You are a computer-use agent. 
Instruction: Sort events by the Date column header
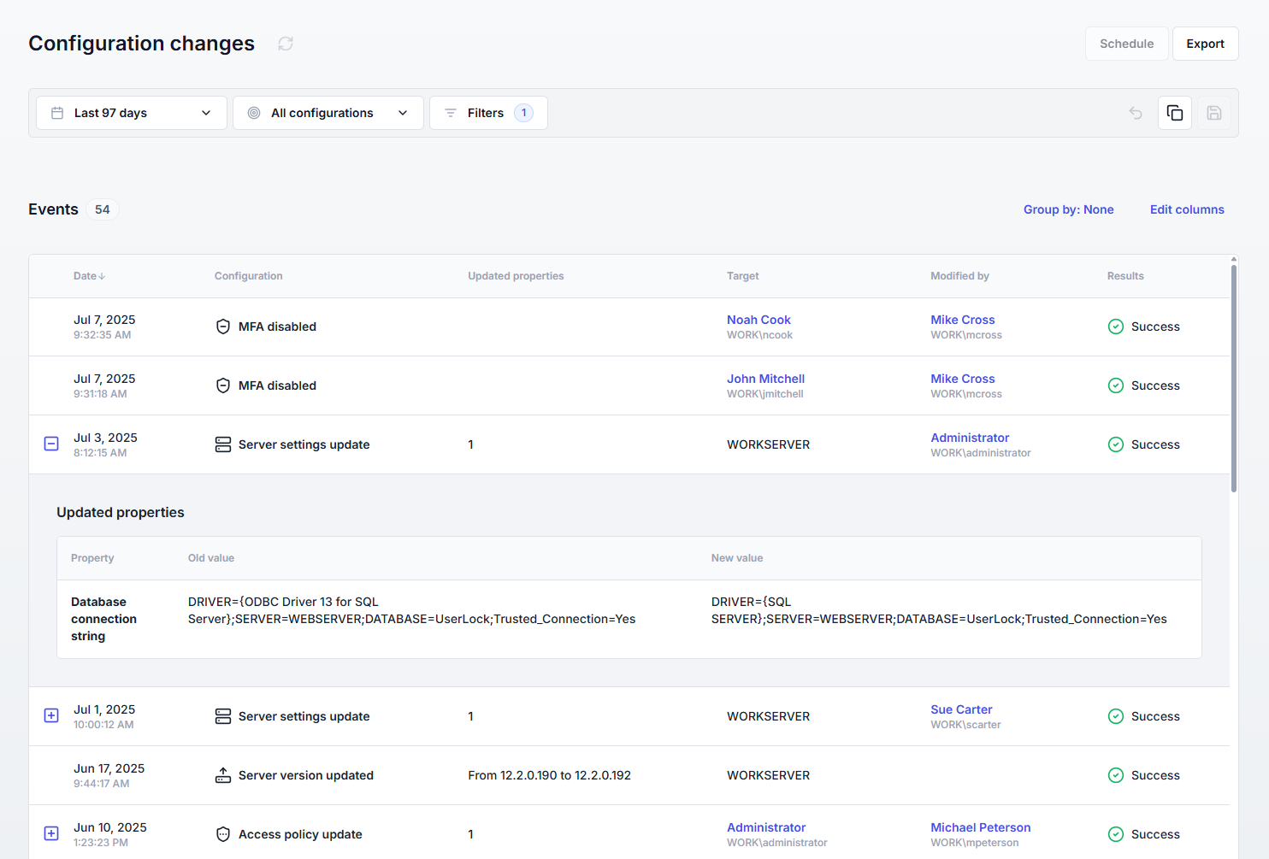(88, 275)
